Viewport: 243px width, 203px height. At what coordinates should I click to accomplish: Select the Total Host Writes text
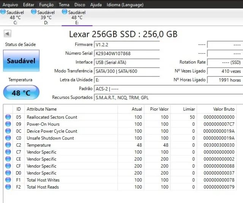point(43,180)
